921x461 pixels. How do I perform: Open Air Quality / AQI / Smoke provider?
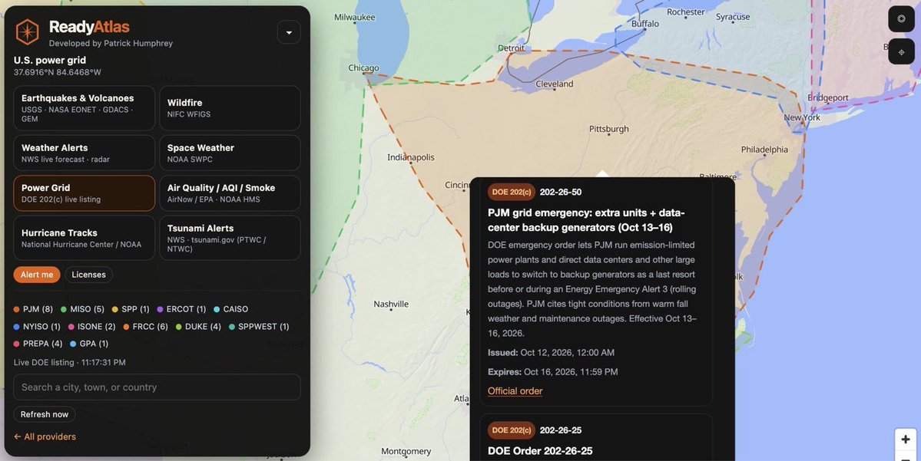tap(230, 193)
